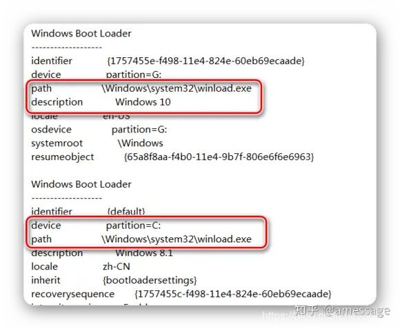Select the identifier GUID starting 1757455e

point(206,61)
